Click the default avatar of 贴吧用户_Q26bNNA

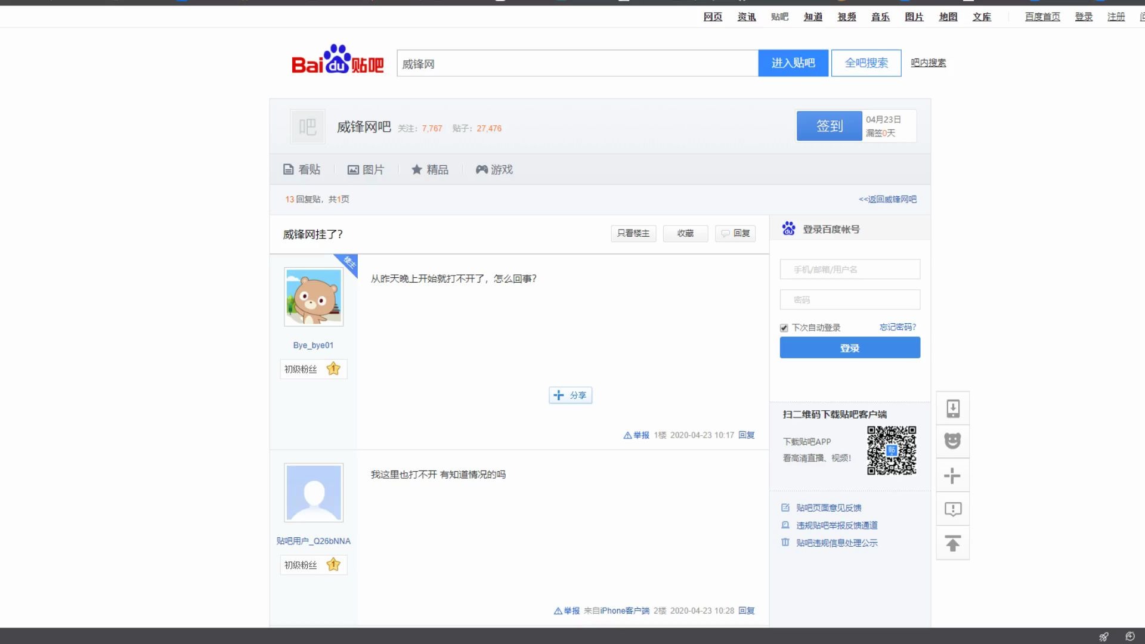(314, 493)
